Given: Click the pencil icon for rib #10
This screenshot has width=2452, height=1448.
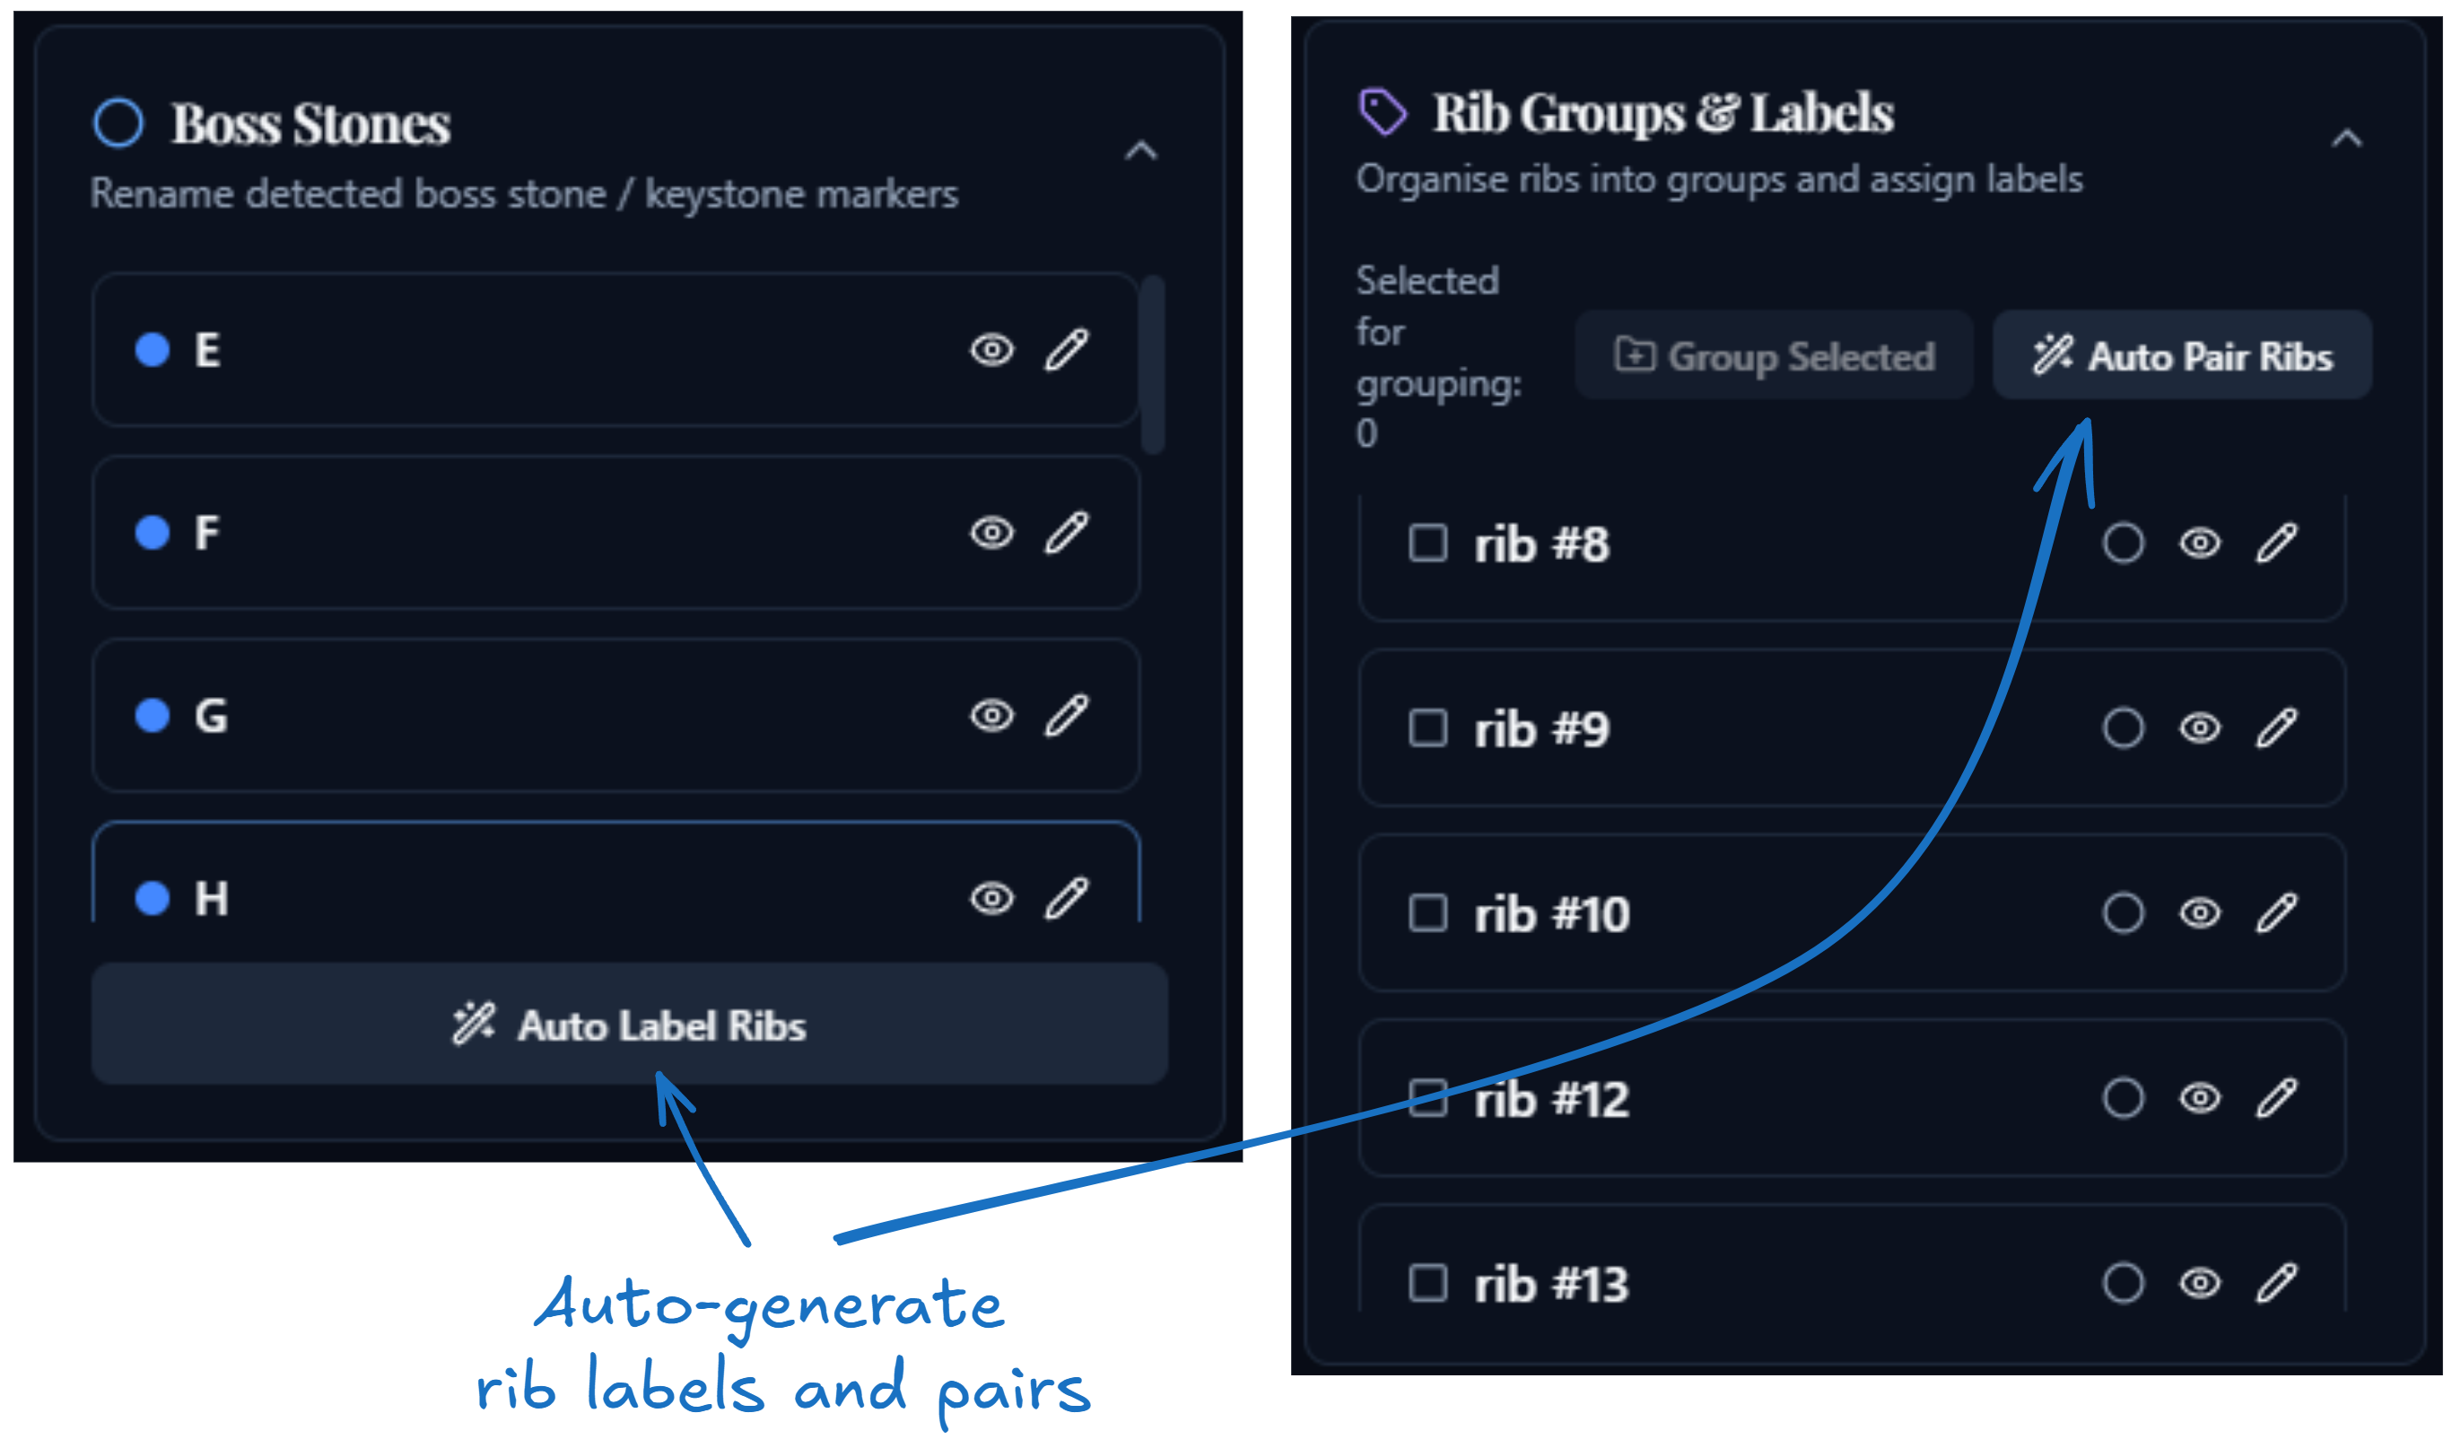Looking at the screenshot, I should pyautogui.click(x=2276, y=913).
